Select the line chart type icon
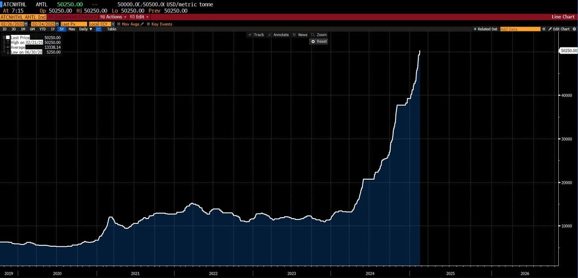Screen dimensions: 578x278 [x=98, y=29]
